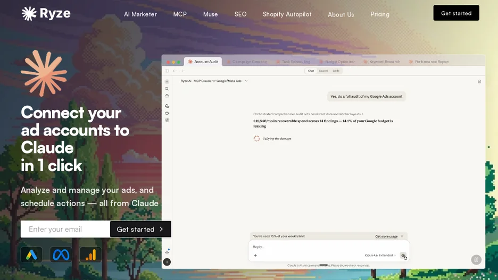Go to the Pricing page
This screenshot has height=280, width=498.
click(380, 14)
